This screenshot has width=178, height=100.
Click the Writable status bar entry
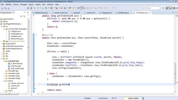pos(87,98)
